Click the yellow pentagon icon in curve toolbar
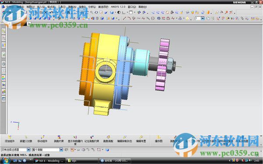The image size is (263, 164). coord(187,18)
